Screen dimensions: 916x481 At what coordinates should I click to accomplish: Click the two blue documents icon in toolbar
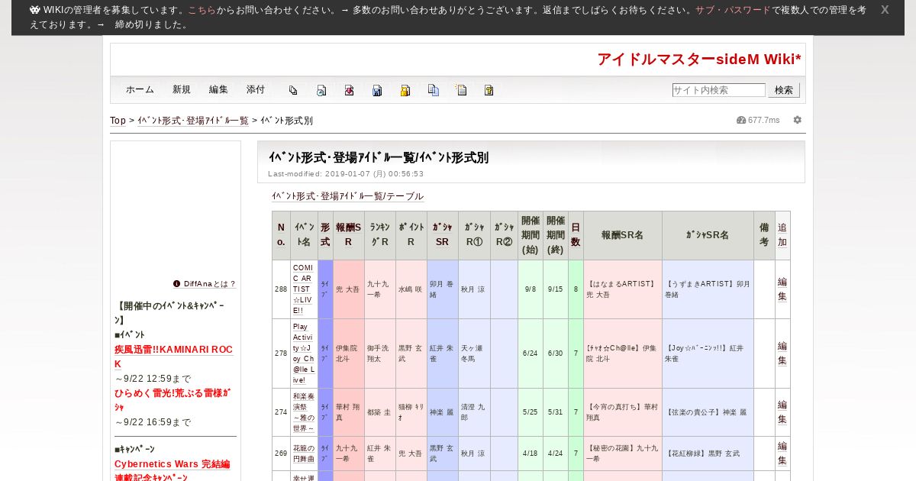[x=434, y=90]
